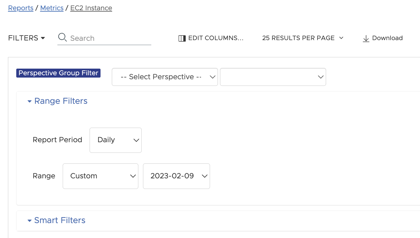Screen dimensions: 420x238
Task: Click EDIT COLUMNS button text
Action: 216,38
